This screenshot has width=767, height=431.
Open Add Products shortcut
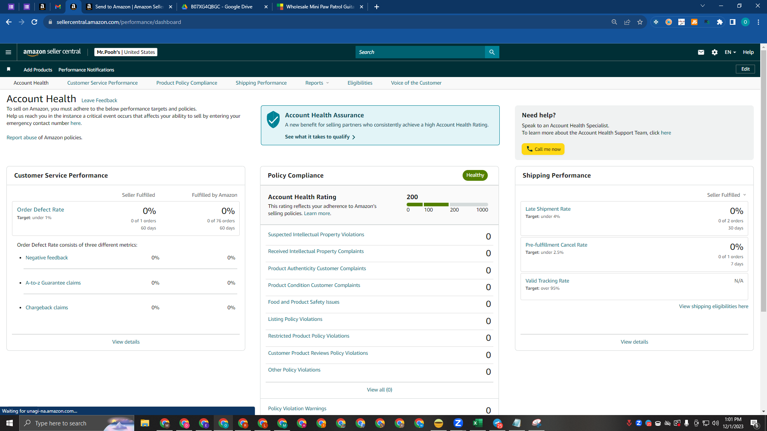point(38,70)
